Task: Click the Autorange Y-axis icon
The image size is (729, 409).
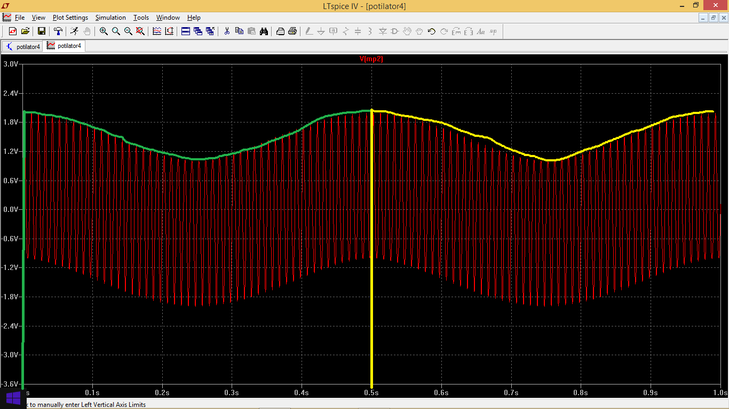Action: point(169,31)
